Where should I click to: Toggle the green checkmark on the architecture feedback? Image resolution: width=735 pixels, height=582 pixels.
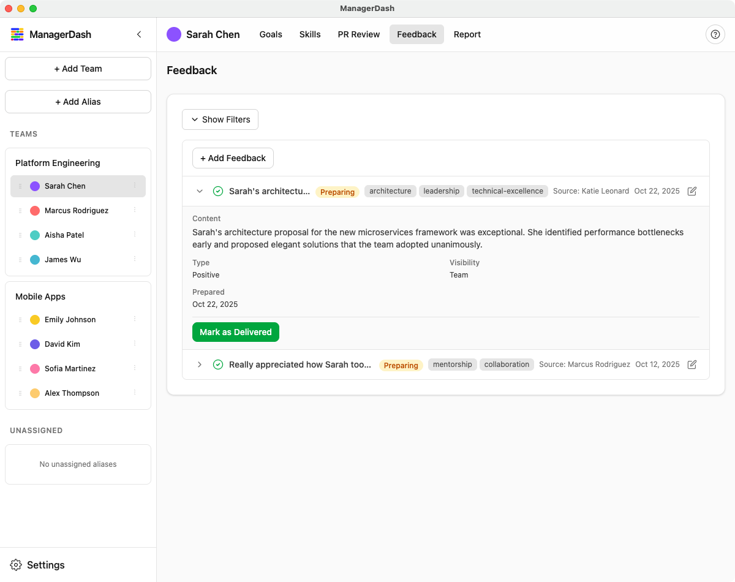[x=218, y=191]
